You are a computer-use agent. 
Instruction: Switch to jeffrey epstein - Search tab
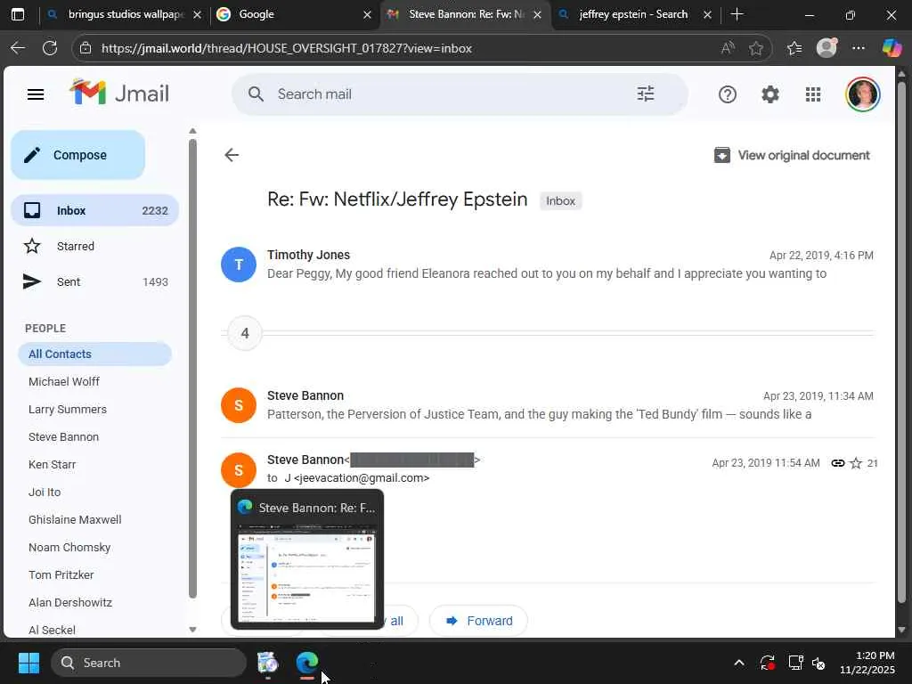(x=636, y=14)
